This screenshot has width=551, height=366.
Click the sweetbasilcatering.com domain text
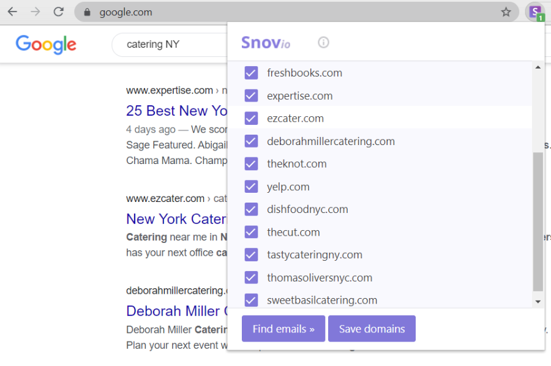click(x=322, y=301)
